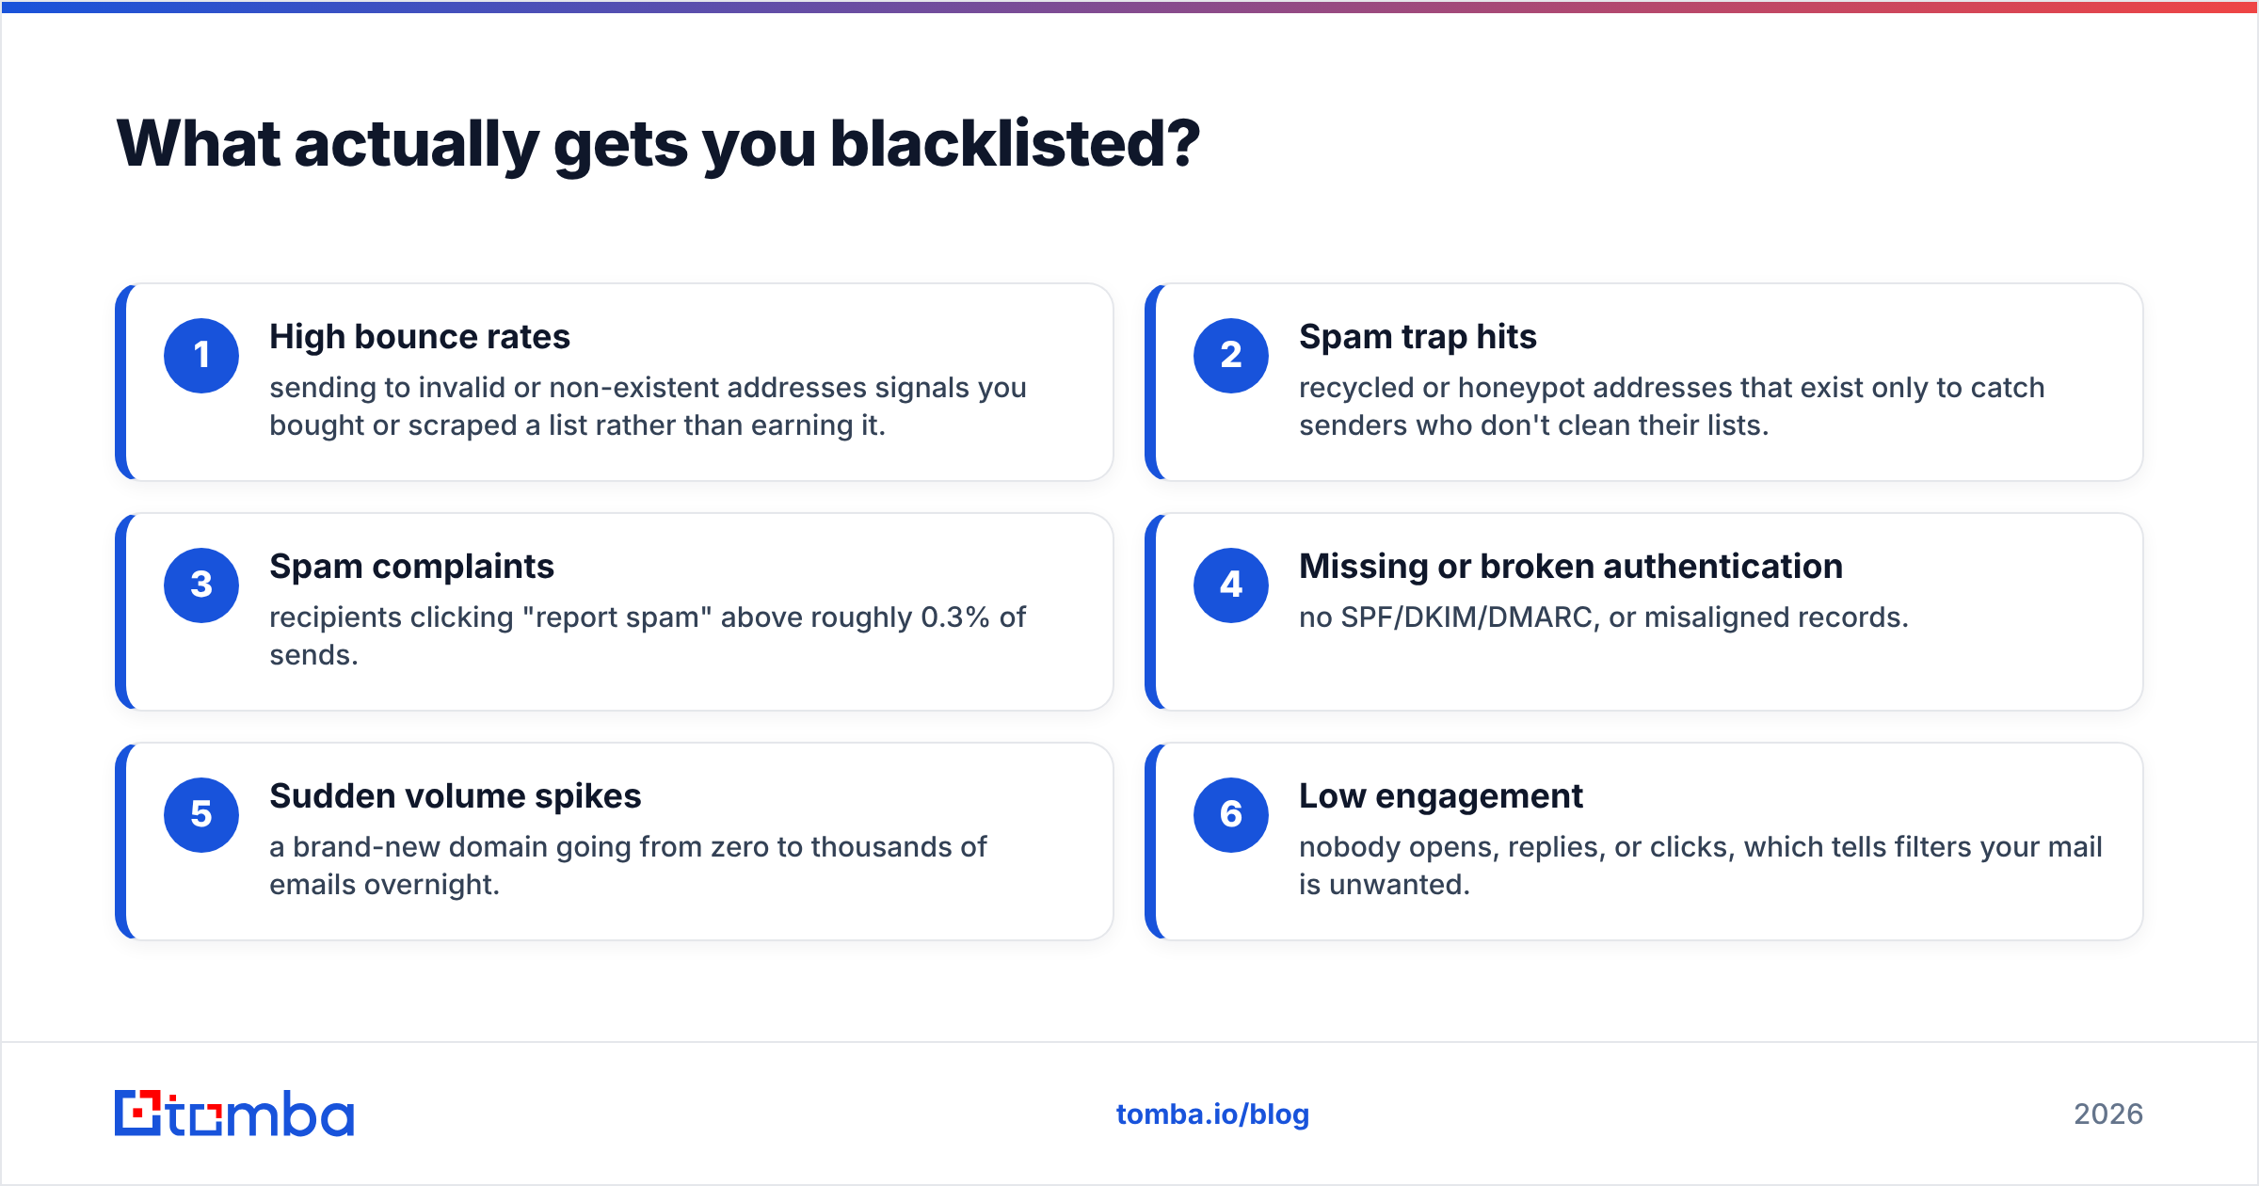Select the 'High bounce rates' heading
Viewport: 2259px width, 1186px height.
pyautogui.click(x=420, y=337)
